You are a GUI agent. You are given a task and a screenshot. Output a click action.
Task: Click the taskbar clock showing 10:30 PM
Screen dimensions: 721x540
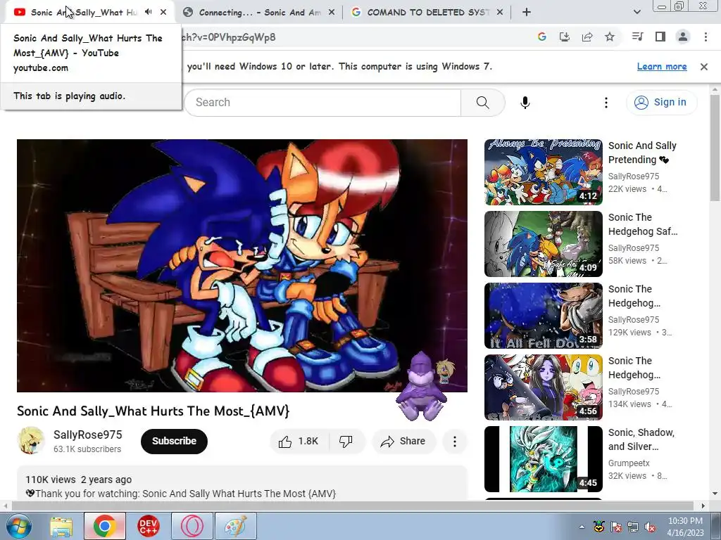click(x=685, y=527)
